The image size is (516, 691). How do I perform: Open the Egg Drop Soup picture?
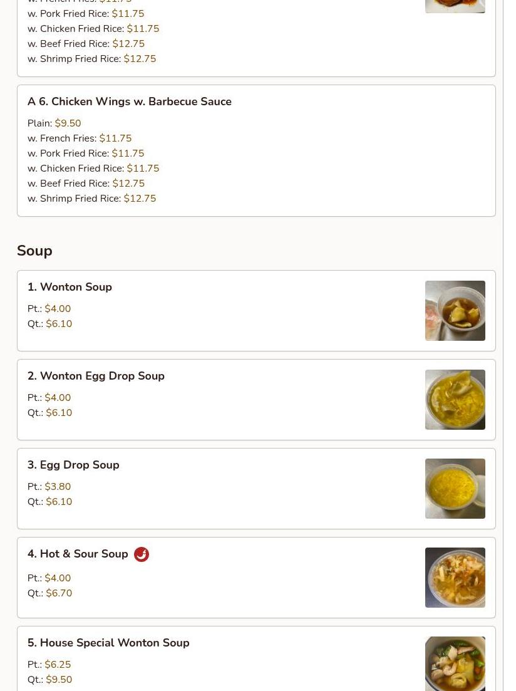pos(455,489)
